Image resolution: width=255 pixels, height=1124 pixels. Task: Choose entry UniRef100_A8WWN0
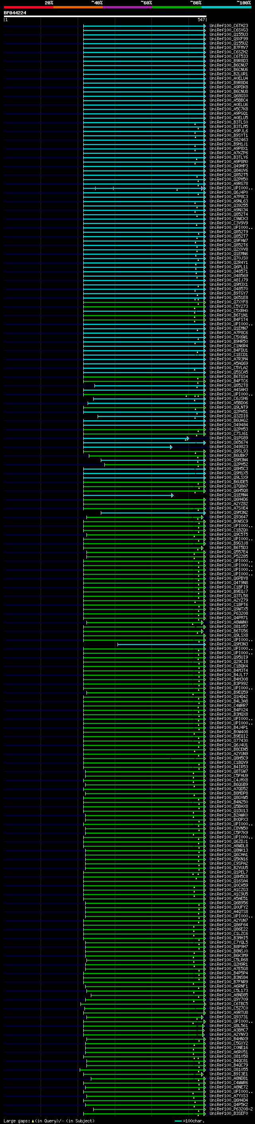[229, 622]
